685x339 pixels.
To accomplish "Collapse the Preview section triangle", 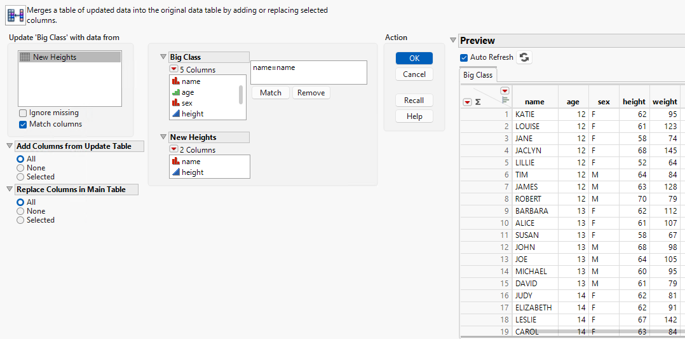I will pyautogui.click(x=453, y=41).
